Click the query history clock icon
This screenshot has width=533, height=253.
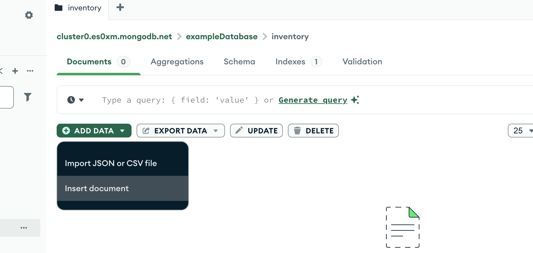pos(71,100)
